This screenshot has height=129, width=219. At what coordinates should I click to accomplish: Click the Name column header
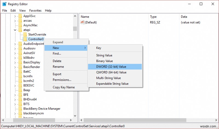point(114,17)
